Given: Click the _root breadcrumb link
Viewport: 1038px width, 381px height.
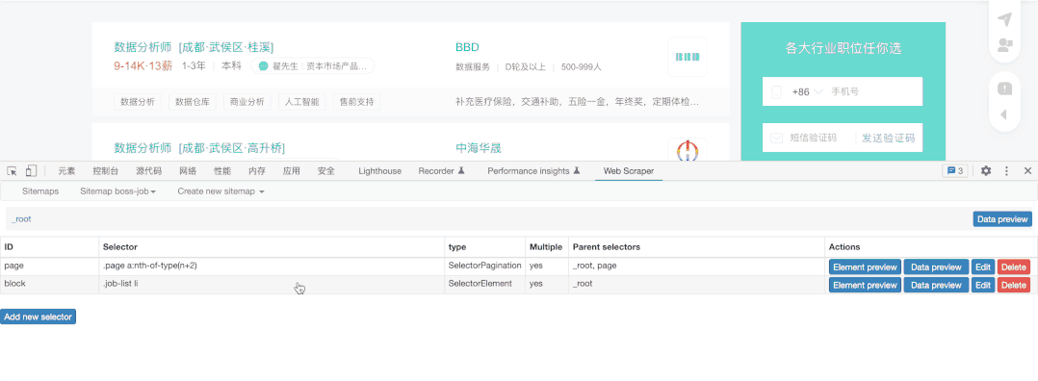Looking at the screenshot, I should [x=21, y=219].
